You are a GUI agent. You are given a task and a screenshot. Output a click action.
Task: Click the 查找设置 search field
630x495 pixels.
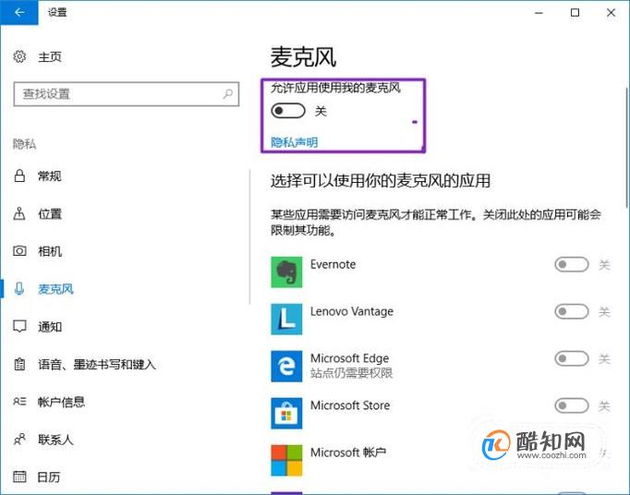click(x=127, y=94)
